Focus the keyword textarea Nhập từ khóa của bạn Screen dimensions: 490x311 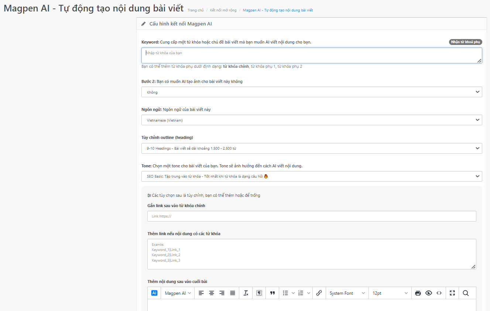(312, 55)
